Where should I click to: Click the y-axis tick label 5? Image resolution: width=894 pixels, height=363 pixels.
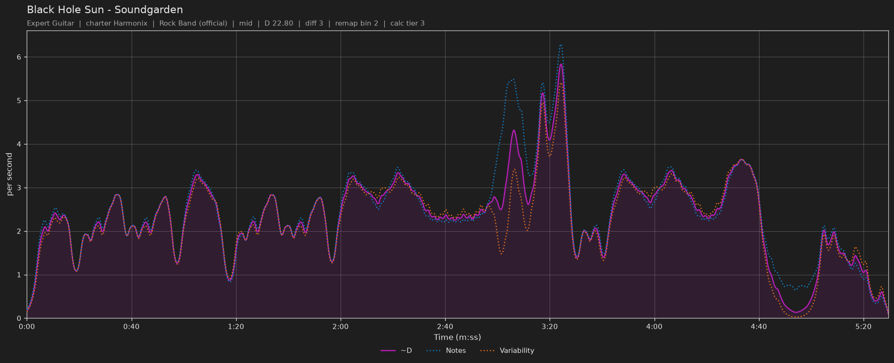click(20, 101)
